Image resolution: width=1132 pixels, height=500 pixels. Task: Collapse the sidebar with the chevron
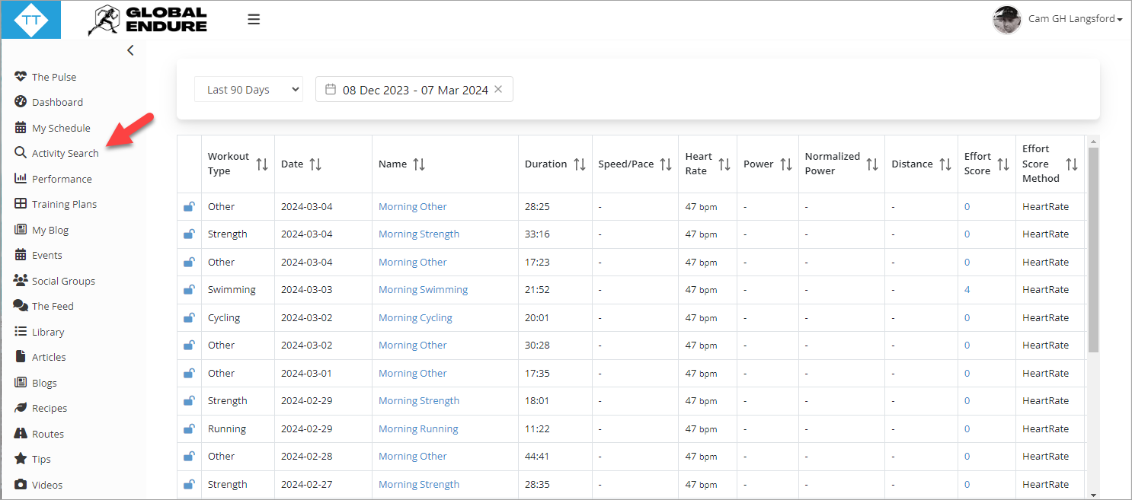(x=130, y=50)
